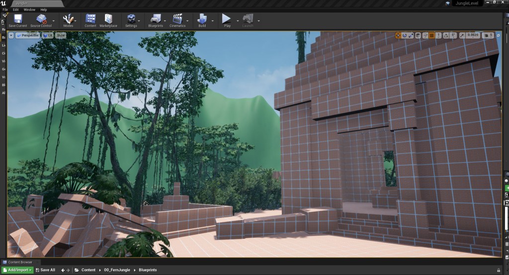Viewport: 509px width, 275px height.
Task: Click the Build lighting icon
Action: 202,20
